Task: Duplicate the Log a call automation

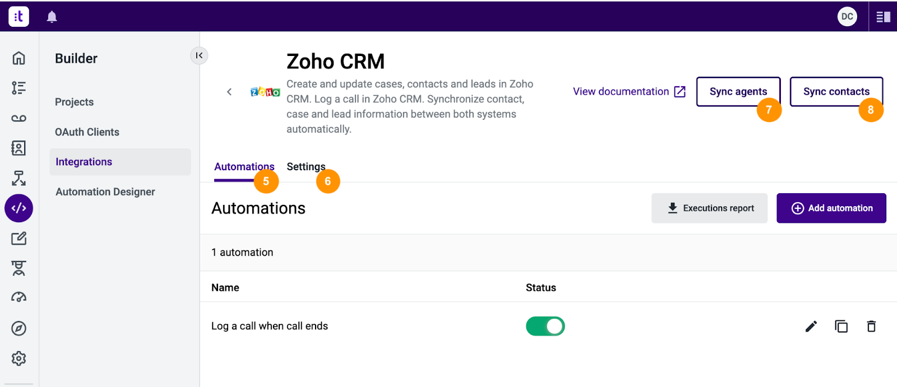Action: click(841, 327)
